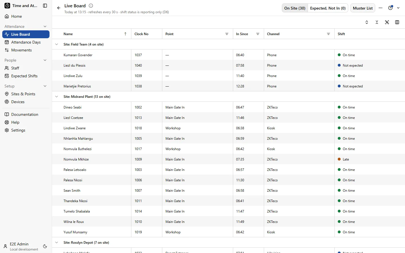Collapse the Setup sidebar section
Image resolution: width=405 pixels, height=253 pixels.
point(45,86)
